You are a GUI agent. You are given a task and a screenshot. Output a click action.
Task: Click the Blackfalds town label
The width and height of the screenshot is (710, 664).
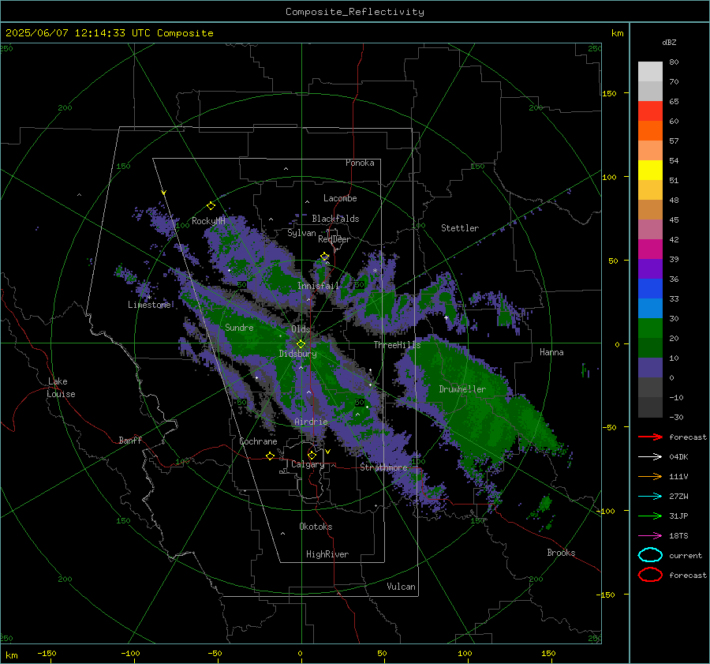pyautogui.click(x=335, y=219)
